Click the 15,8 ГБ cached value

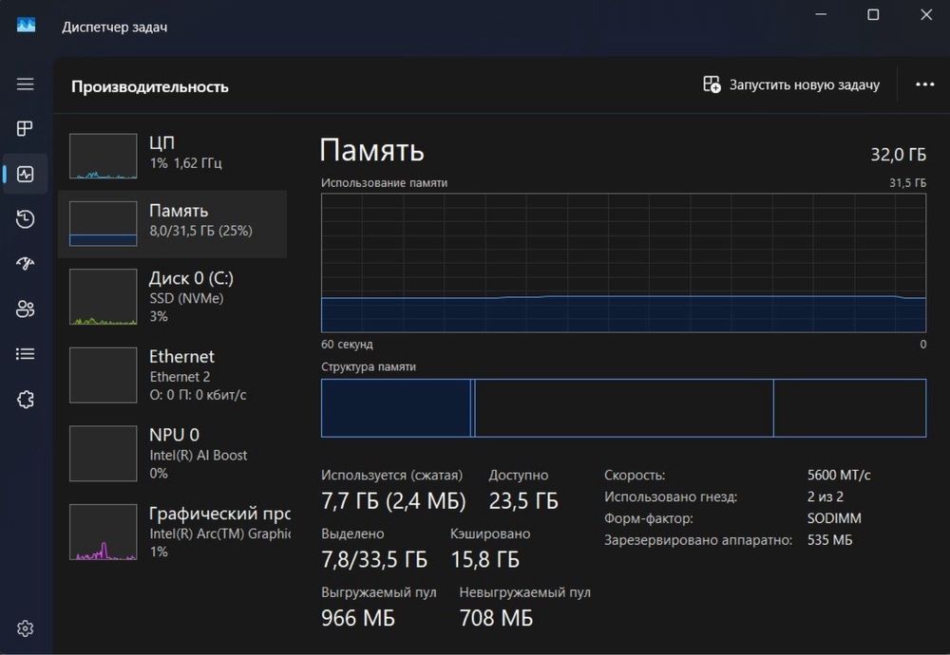click(484, 559)
